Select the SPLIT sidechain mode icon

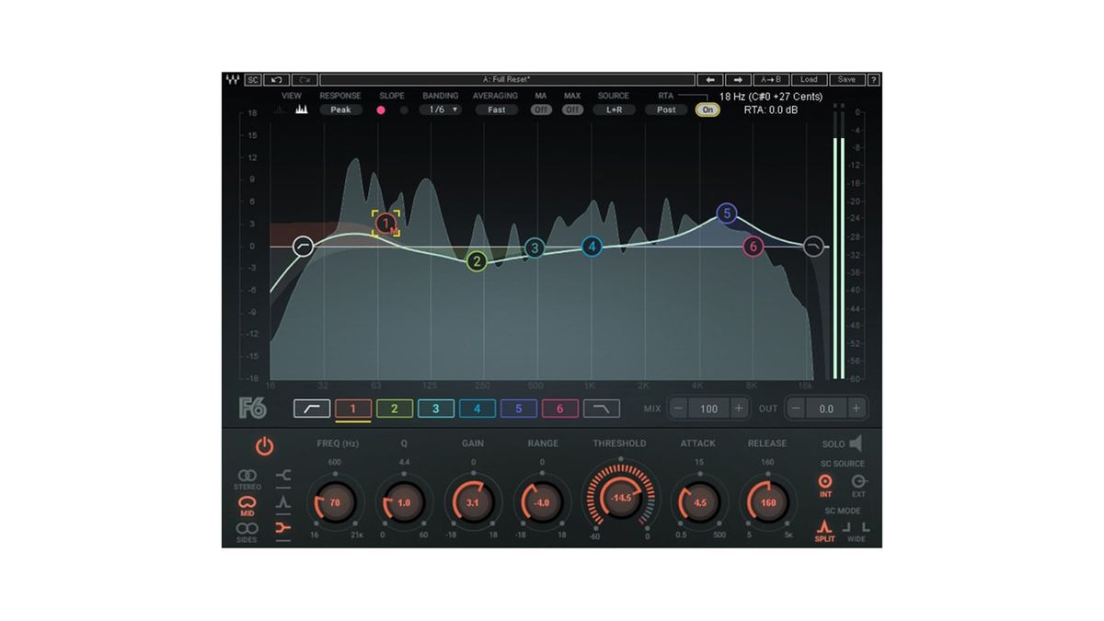click(x=825, y=527)
